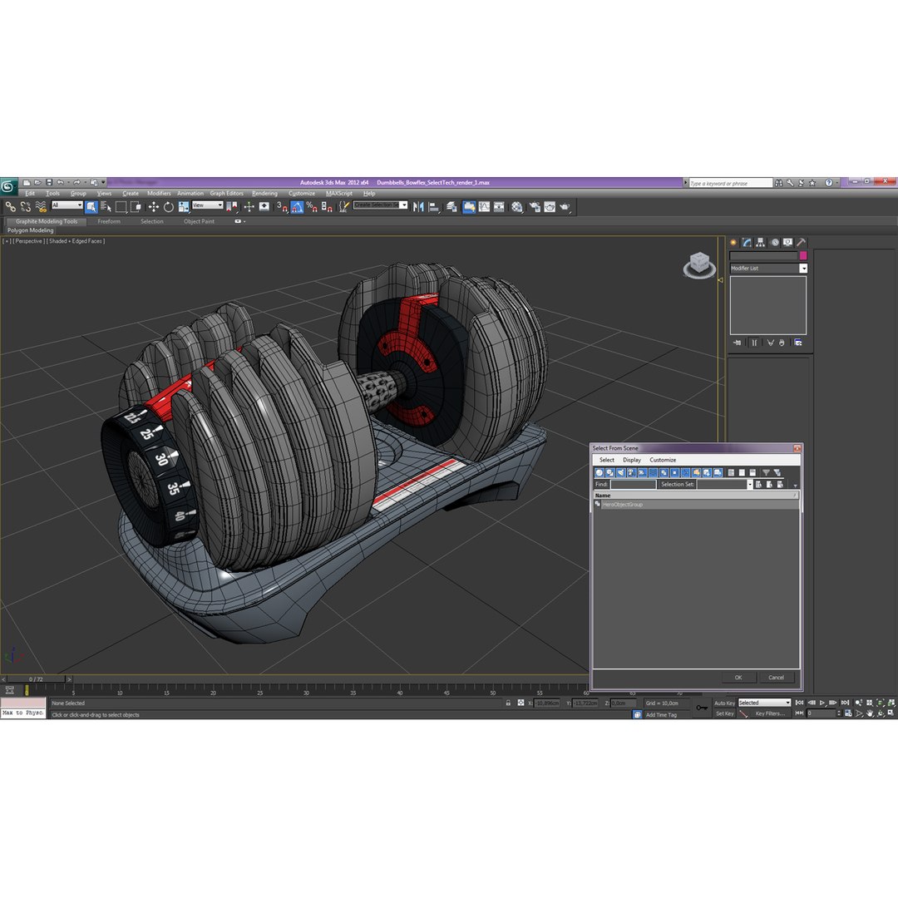Open Display menu in Select From Scene

click(632, 460)
